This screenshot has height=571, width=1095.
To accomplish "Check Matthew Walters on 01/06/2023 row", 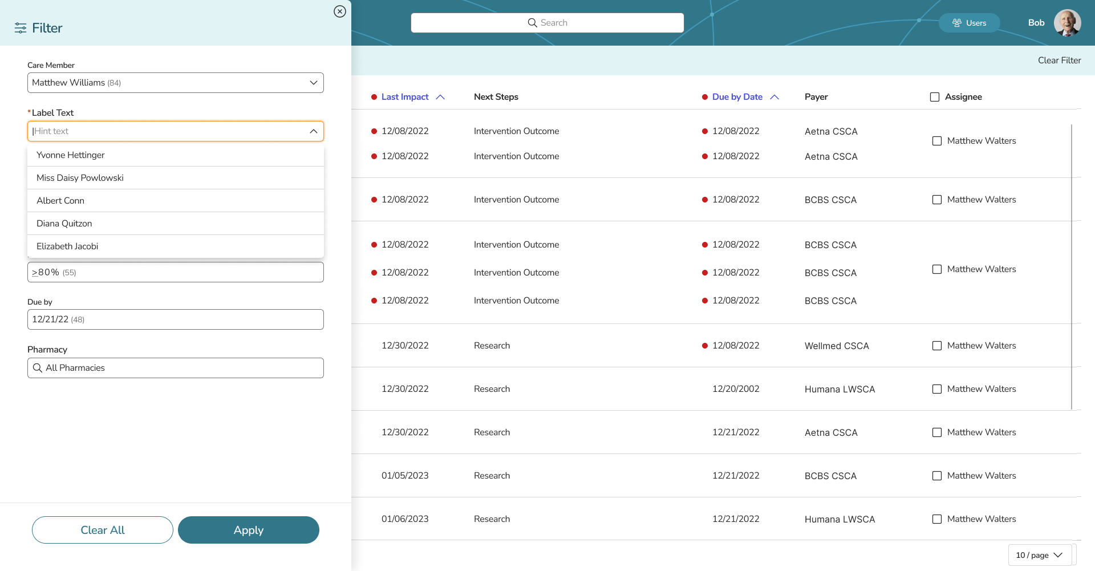I will point(937,519).
